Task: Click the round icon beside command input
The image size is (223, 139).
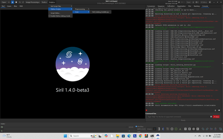Action: tap(211, 116)
